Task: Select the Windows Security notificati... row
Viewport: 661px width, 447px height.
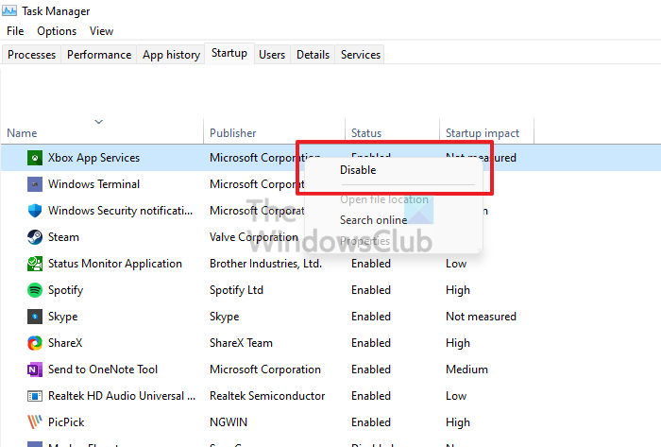Action: [120, 211]
